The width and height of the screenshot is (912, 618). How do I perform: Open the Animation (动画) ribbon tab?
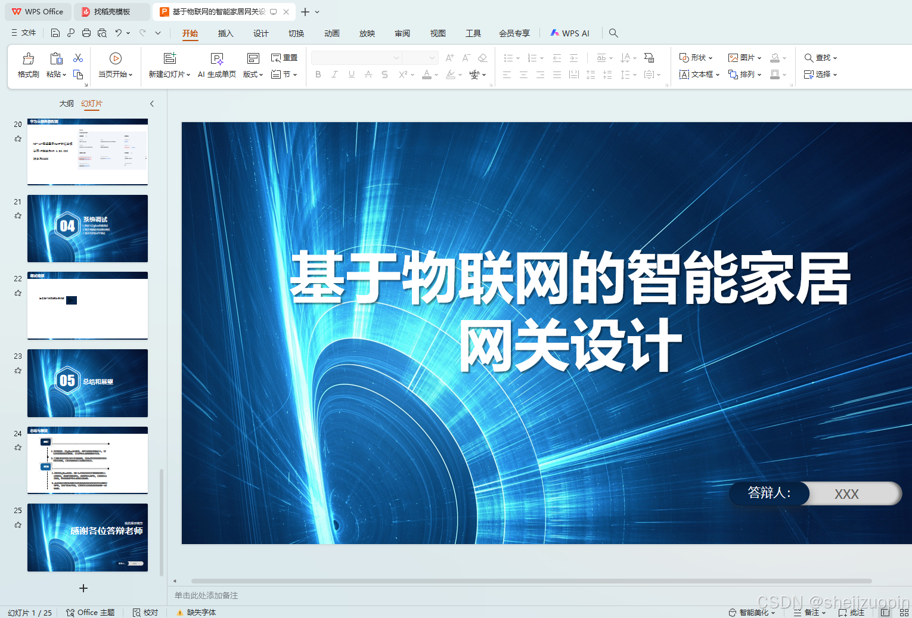(x=331, y=33)
